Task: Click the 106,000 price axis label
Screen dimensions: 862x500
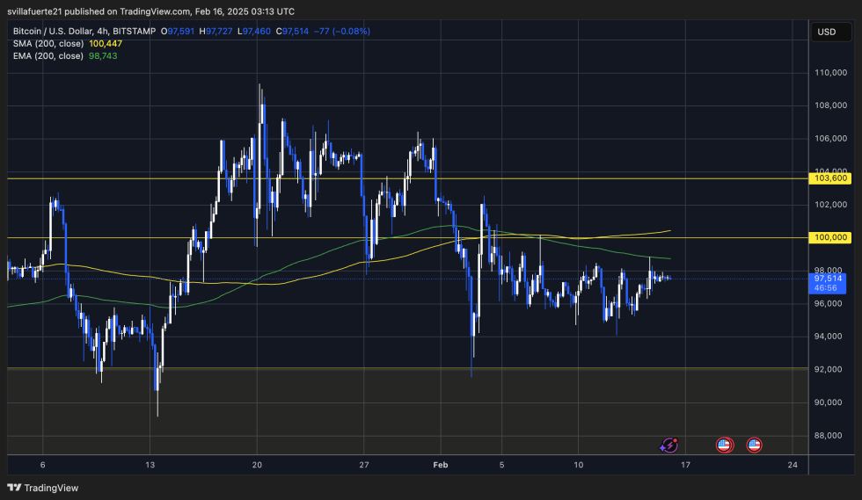Action: (x=830, y=139)
